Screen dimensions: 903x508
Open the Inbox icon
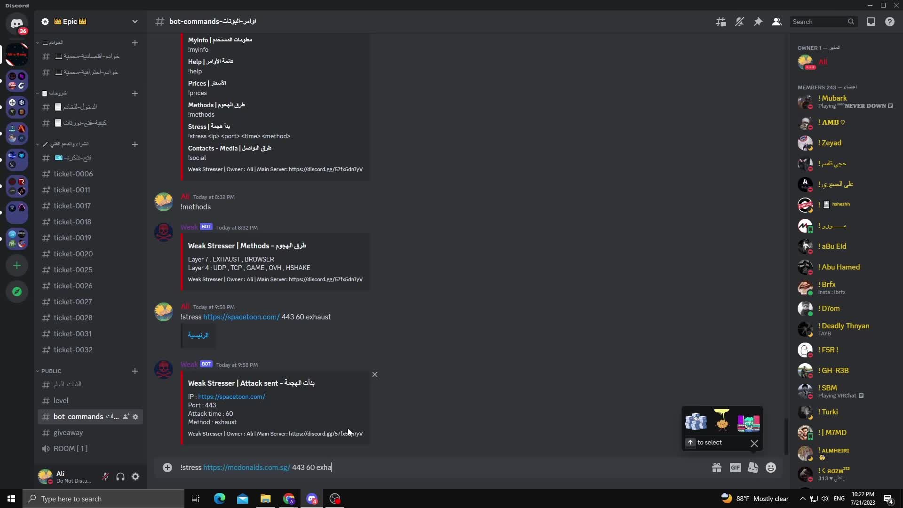[871, 22]
